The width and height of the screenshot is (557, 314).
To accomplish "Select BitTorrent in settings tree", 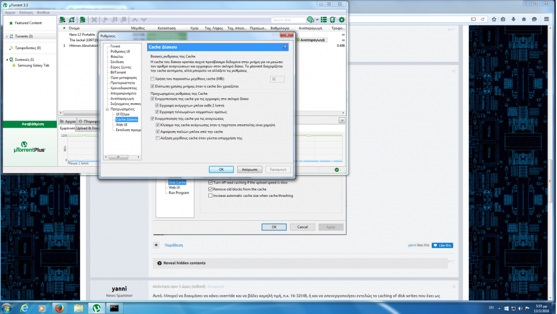I will pos(118,73).
